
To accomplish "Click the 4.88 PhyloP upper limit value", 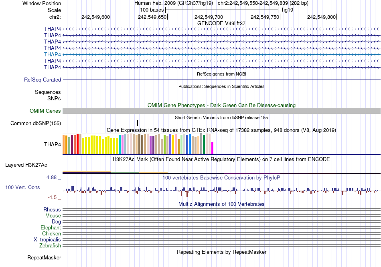I will point(51,177).
